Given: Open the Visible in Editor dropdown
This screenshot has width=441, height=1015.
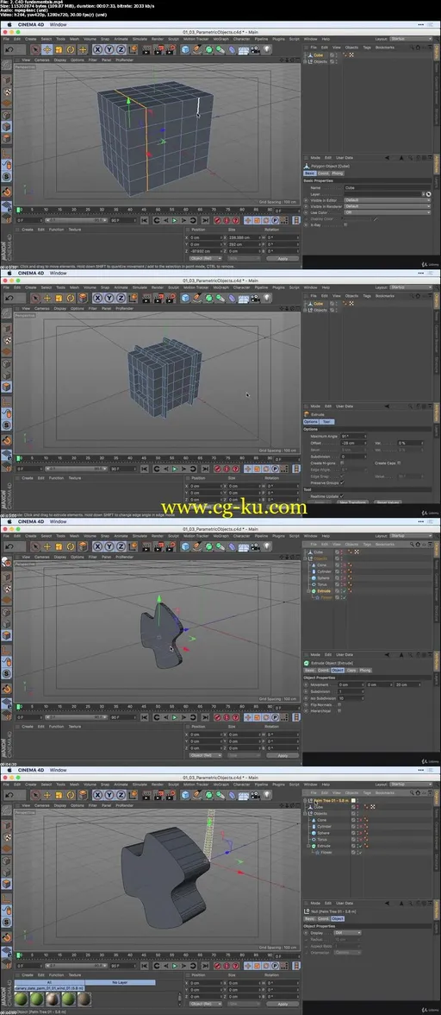Looking at the screenshot, I should pyautogui.click(x=387, y=200).
